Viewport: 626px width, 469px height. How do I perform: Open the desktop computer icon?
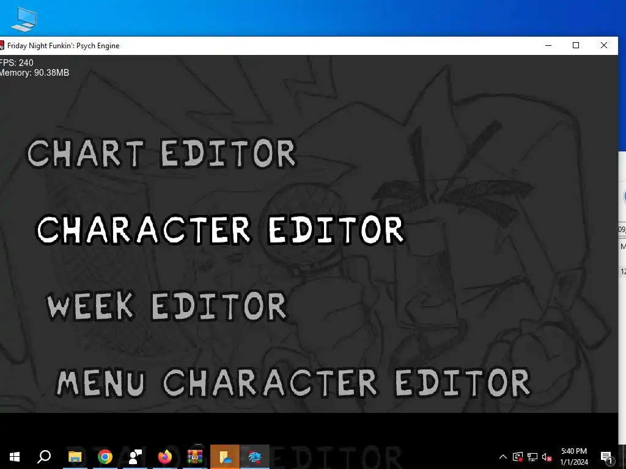tap(24, 19)
